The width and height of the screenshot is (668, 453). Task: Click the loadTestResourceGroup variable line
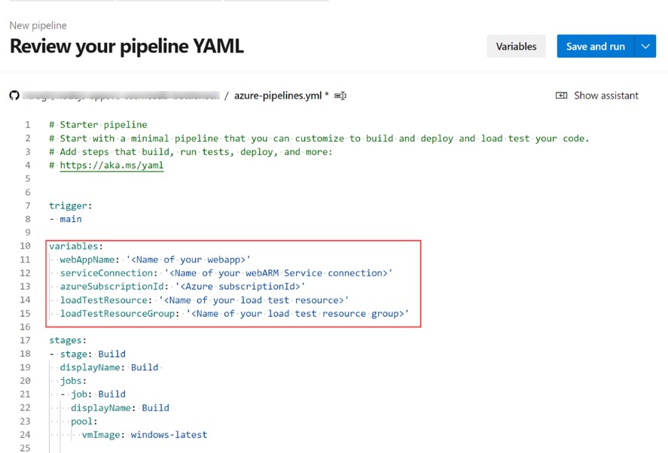coord(234,314)
